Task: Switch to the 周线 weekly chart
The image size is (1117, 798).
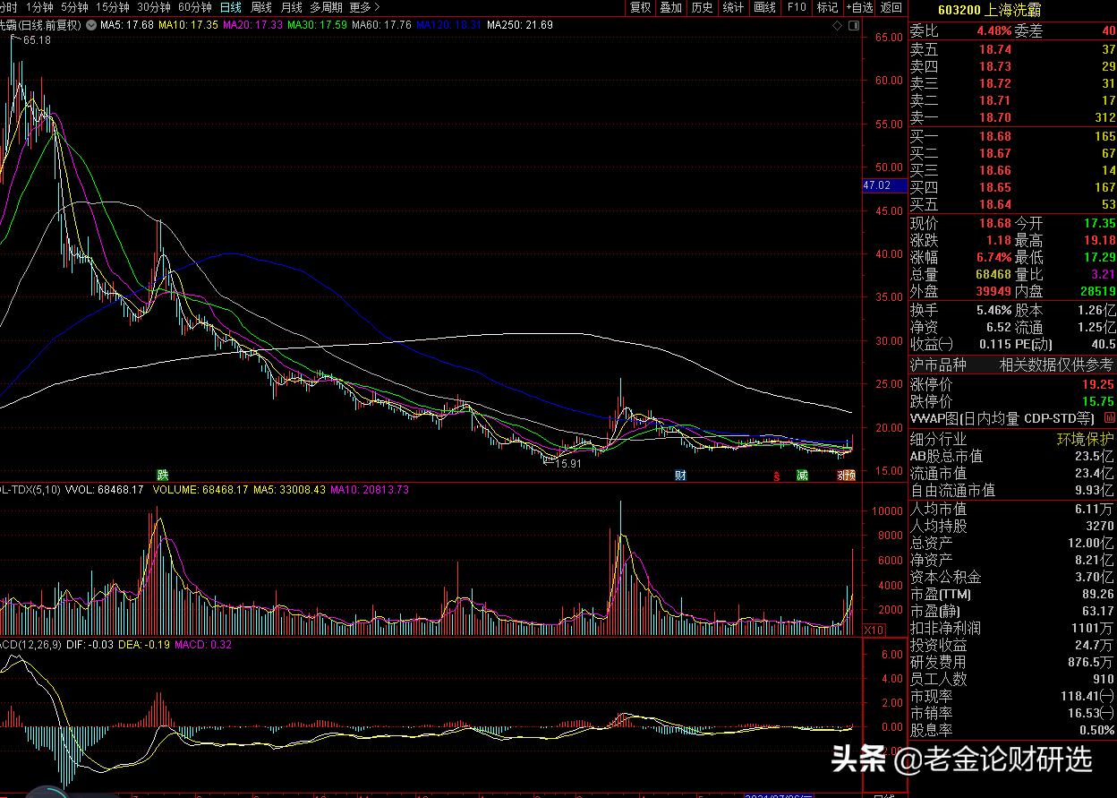Action: pyautogui.click(x=261, y=7)
